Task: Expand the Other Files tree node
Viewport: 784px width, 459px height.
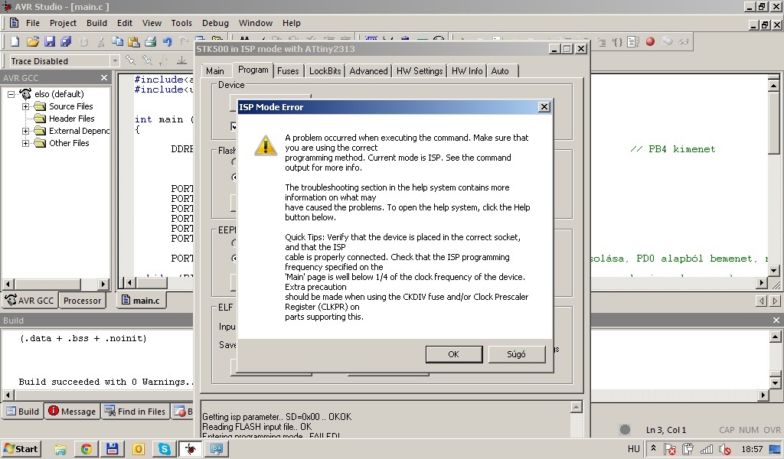Action: pos(25,143)
